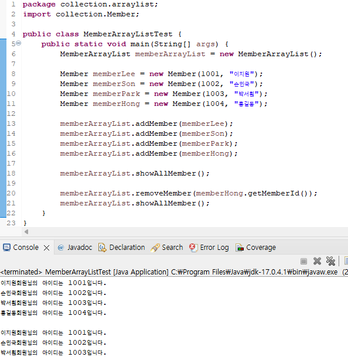Viewport: 348px width, 357px height.
Task: Click showAllMember() on line 21
Action: [x=170, y=203]
